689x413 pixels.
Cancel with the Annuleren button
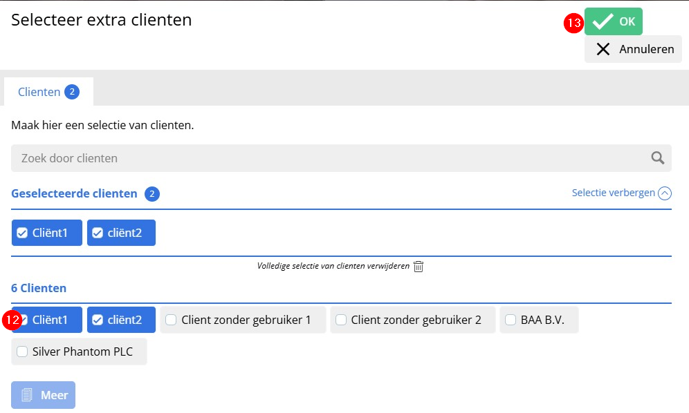pos(633,49)
